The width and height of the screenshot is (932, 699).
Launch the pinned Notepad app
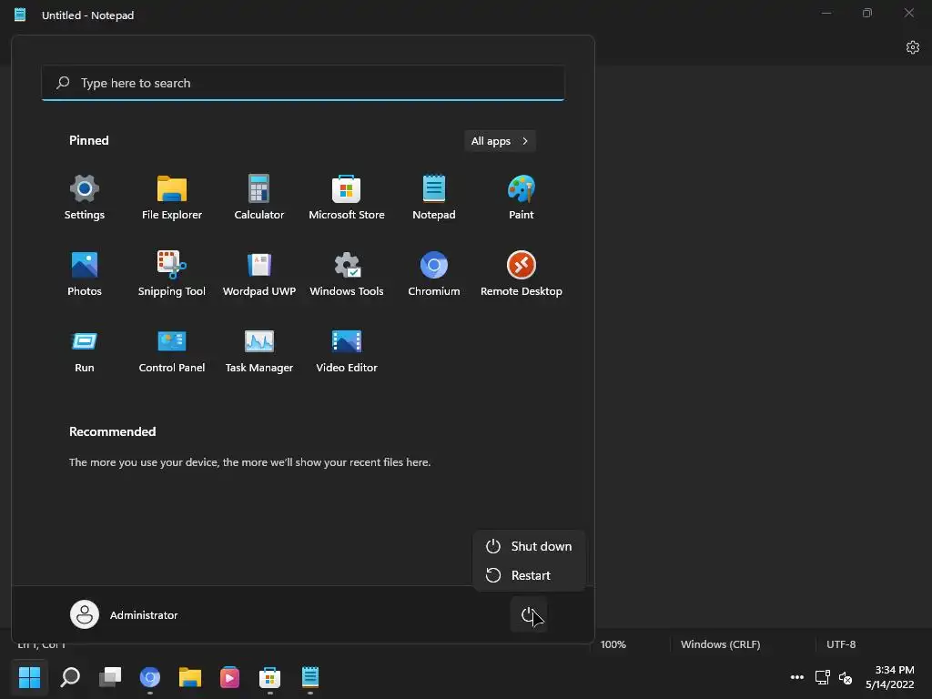pyautogui.click(x=434, y=198)
